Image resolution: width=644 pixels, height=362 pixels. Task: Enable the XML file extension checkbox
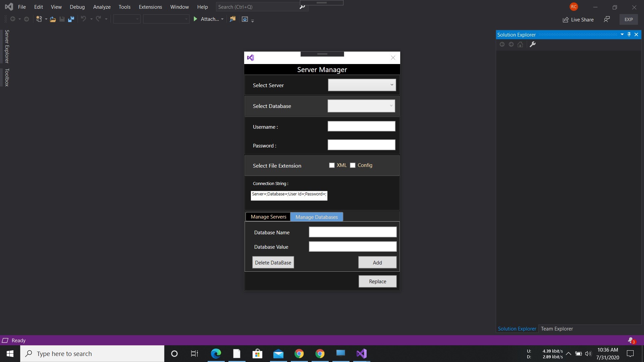pos(331,165)
